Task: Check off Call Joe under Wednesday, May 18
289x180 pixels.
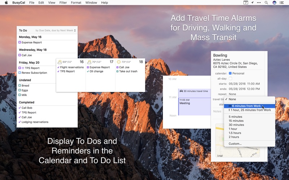Action: click(x=20, y=55)
